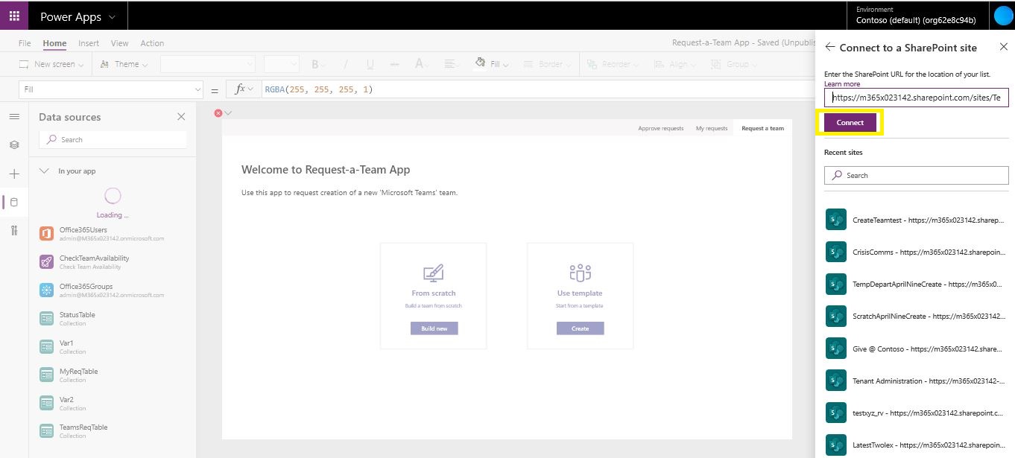Open the Learn more link
The width and height of the screenshot is (1015, 458).
[x=841, y=84]
